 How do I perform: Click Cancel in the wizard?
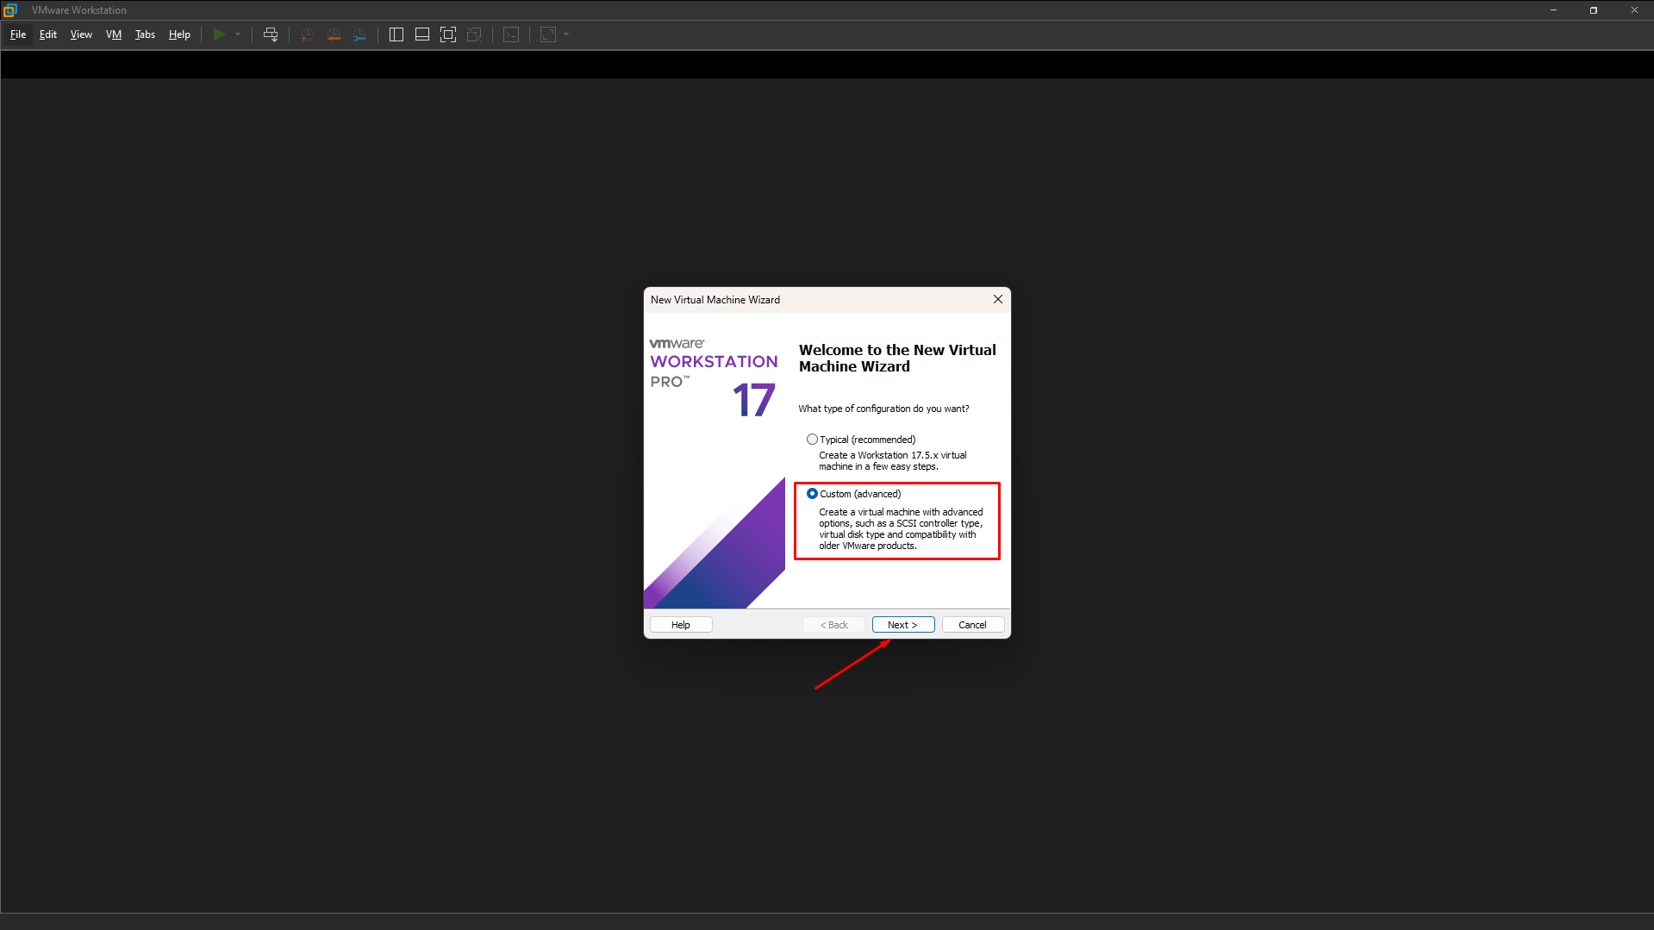tap(972, 625)
